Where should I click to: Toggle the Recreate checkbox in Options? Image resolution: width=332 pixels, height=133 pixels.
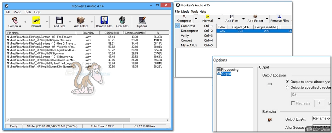point(293,103)
